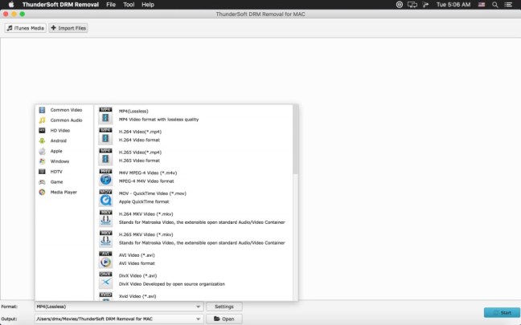Viewport: 521px width, 325px height.
Task: Click the Import Files button
Action: tap(68, 28)
